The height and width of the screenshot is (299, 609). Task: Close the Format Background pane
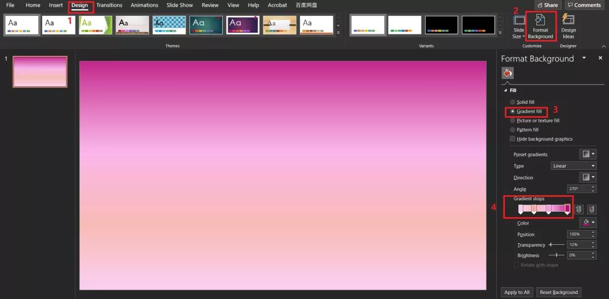point(600,58)
